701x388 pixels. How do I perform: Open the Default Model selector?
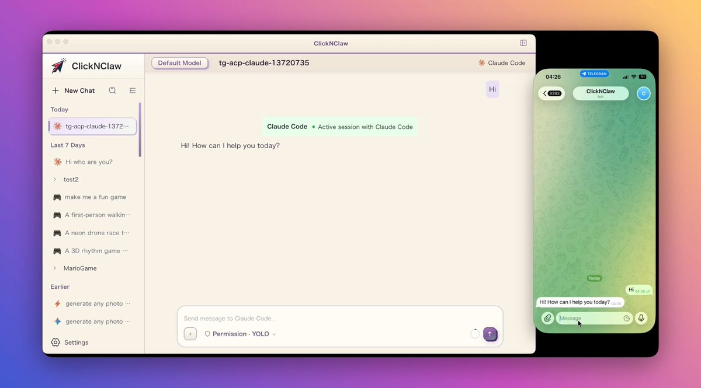pos(179,63)
